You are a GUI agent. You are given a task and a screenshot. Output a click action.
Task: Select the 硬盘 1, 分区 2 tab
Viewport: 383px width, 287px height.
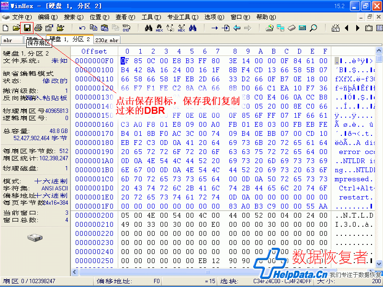tap(70, 39)
